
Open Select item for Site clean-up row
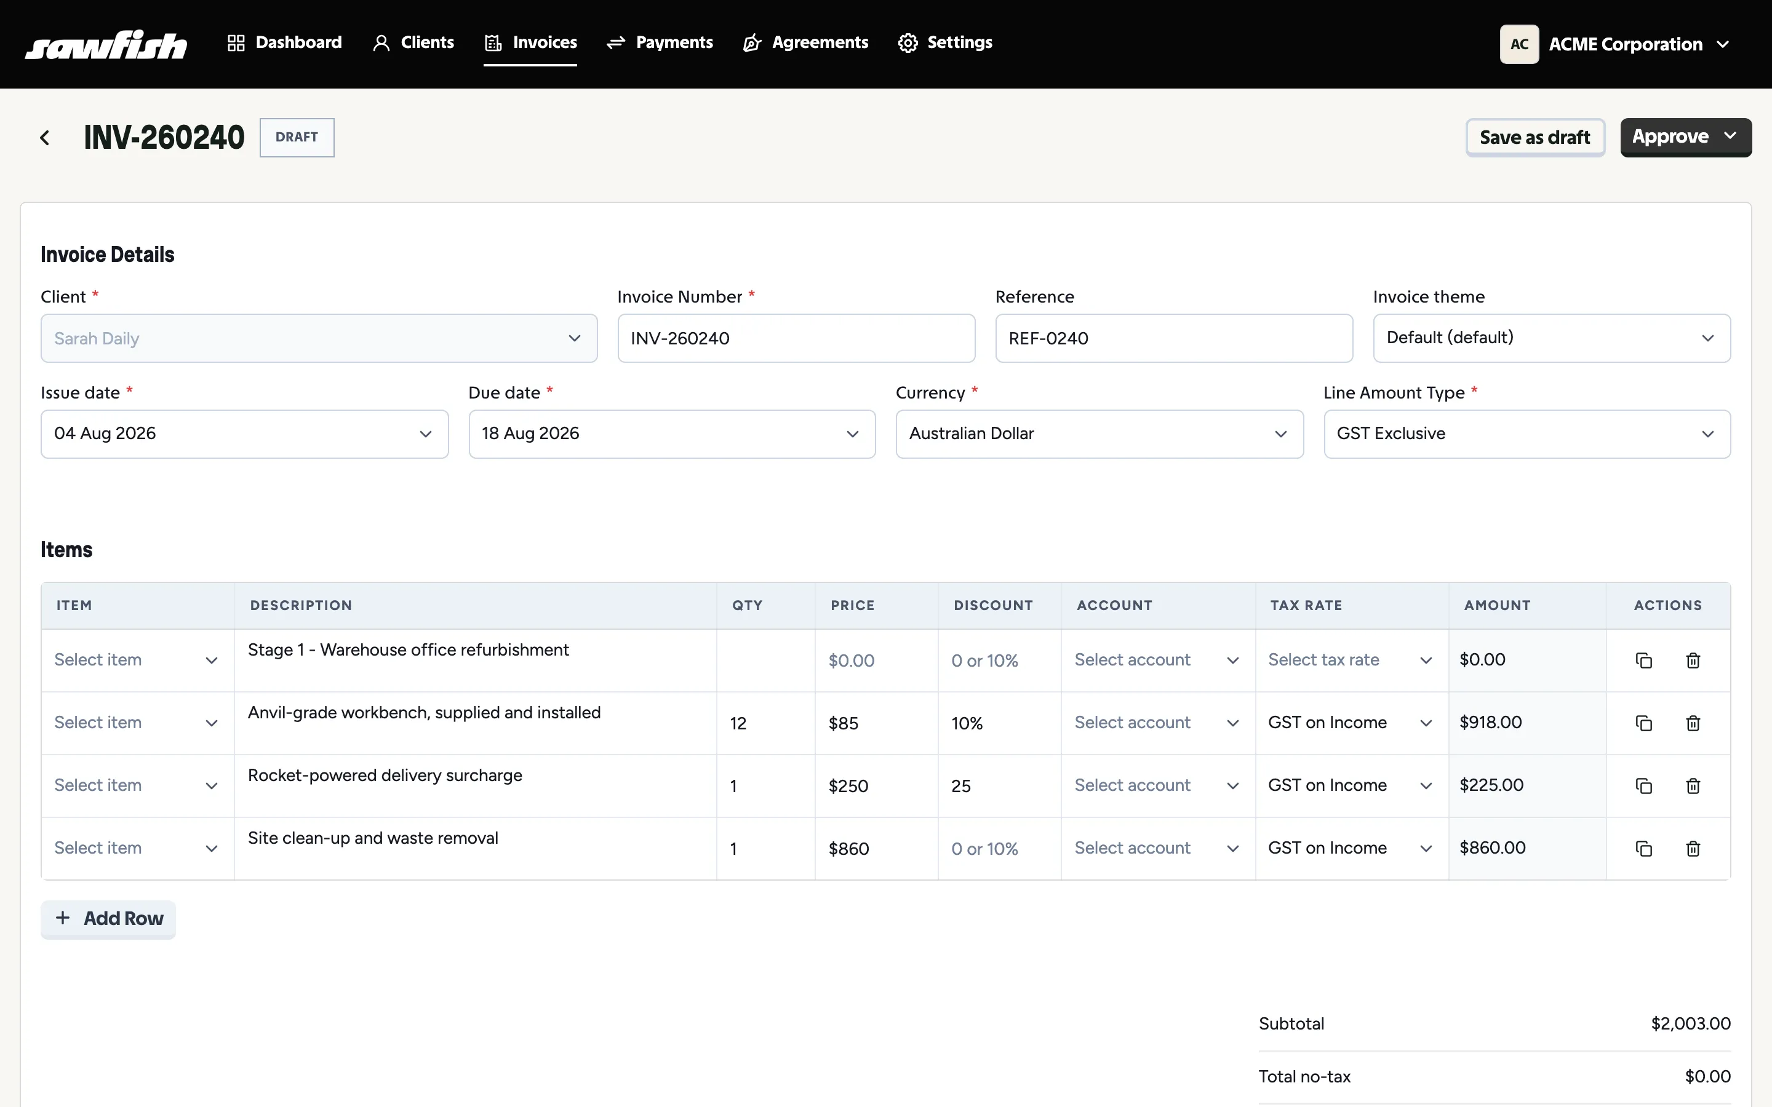(x=137, y=849)
